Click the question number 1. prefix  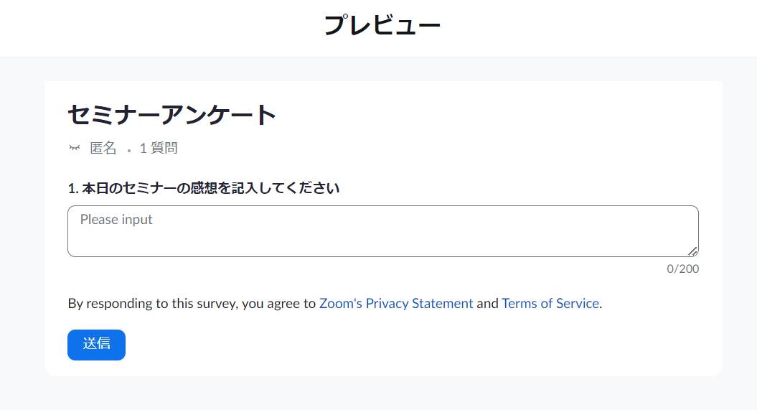[73, 188]
